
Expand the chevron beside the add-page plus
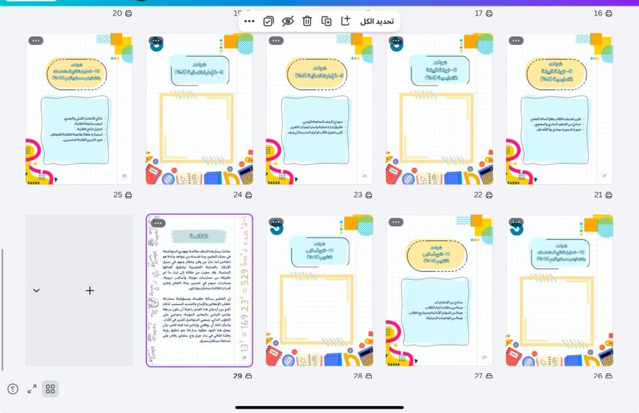(x=36, y=291)
